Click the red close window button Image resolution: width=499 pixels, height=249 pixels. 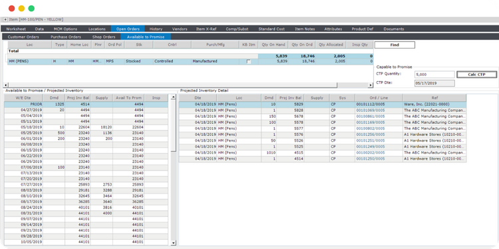12,8
